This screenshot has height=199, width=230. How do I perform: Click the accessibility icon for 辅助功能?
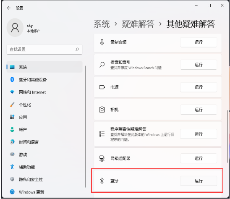(12, 167)
